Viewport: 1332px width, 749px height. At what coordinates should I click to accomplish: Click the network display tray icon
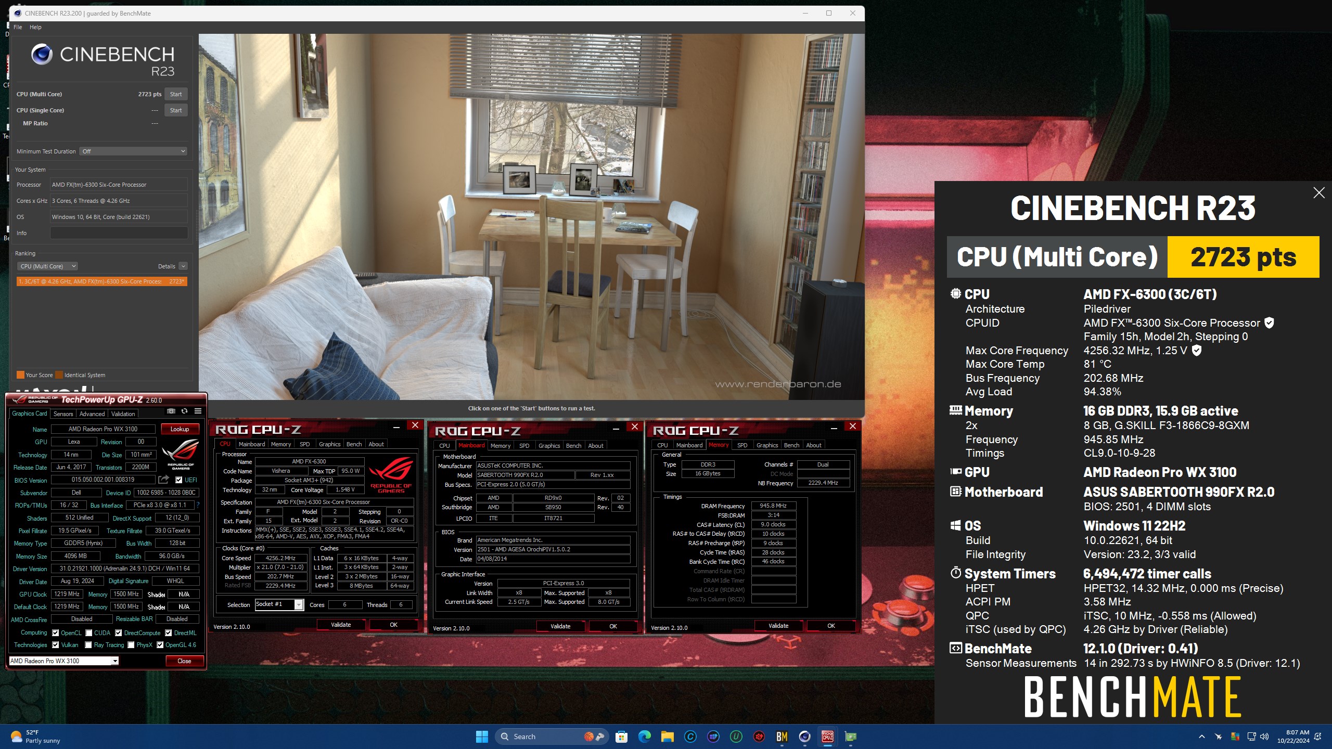pos(1251,737)
